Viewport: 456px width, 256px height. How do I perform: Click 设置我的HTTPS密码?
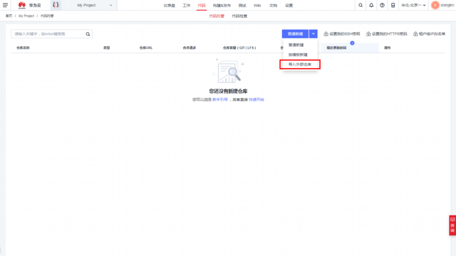coord(387,34)
